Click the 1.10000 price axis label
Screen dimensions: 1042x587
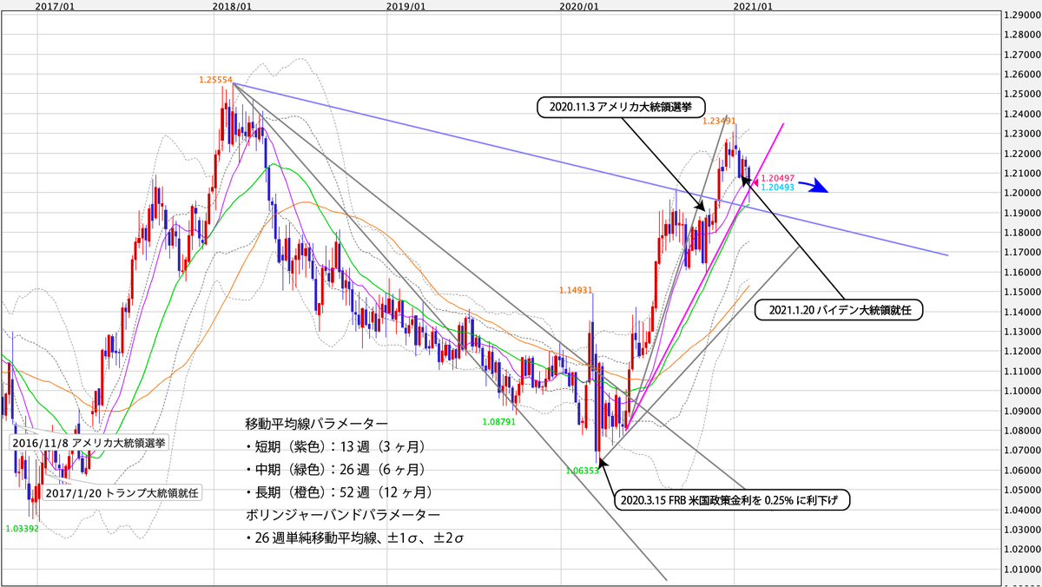click(1021, 391)
